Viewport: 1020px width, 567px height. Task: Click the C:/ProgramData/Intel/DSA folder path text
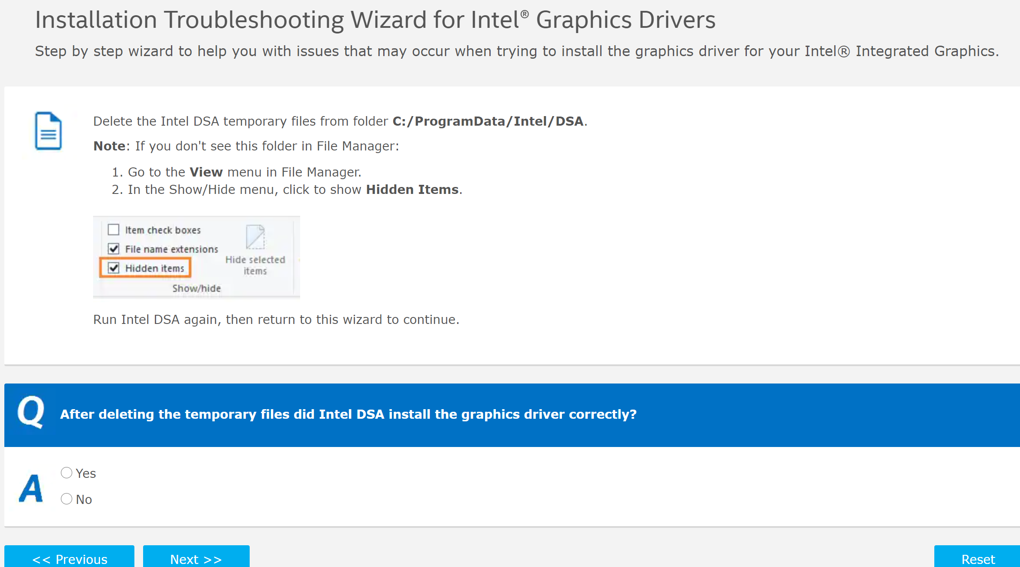(488, 121)
